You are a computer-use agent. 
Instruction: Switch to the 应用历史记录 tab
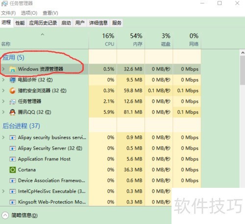(43, 23)
